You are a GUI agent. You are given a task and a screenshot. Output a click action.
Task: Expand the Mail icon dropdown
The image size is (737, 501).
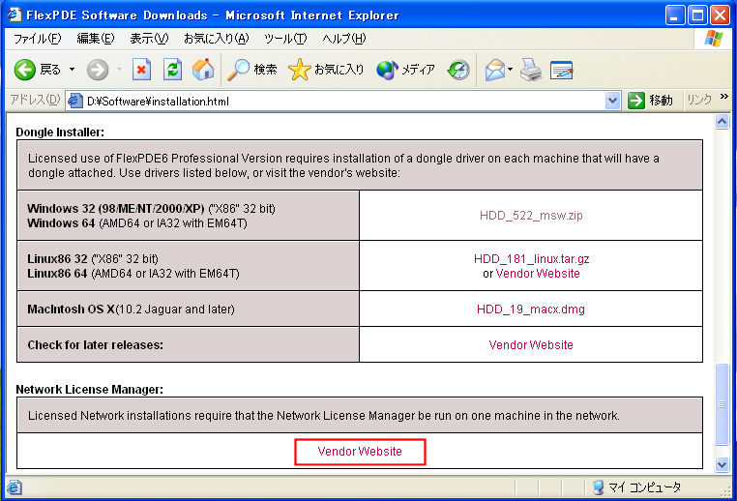tap(510, 70)
